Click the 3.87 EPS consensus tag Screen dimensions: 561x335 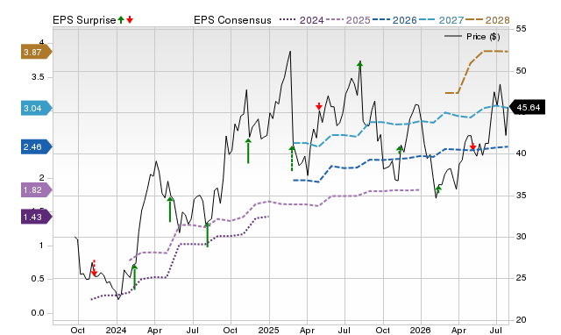36,53
